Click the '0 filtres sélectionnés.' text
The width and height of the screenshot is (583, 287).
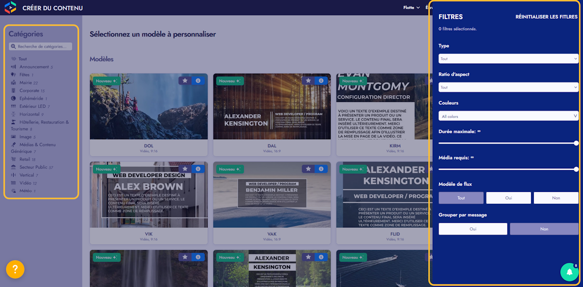457,29
